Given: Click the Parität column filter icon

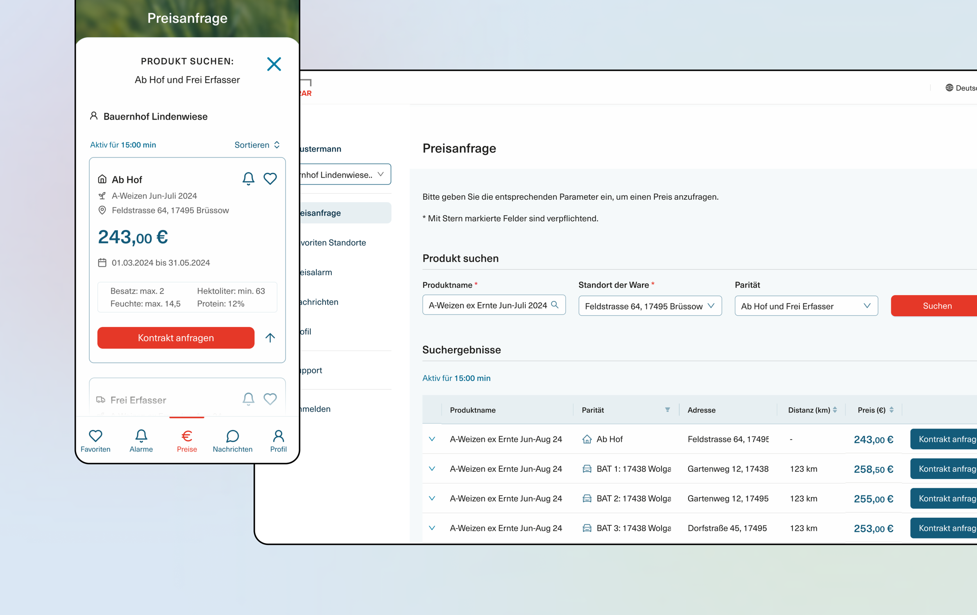Looking at the screenshot, I should (x=667, y=410).
